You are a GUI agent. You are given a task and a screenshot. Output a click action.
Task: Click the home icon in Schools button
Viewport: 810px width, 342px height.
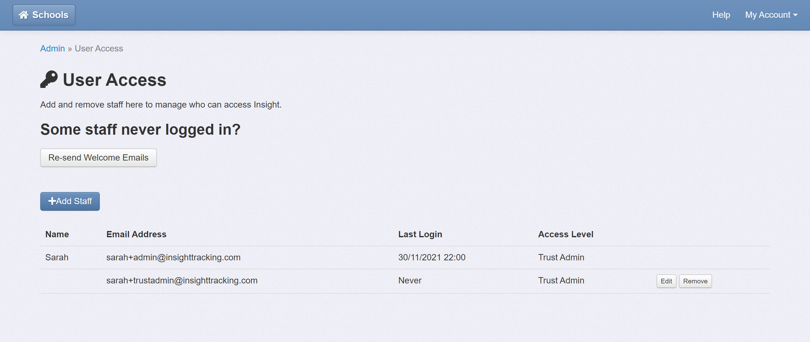click(x=24, y=15)
